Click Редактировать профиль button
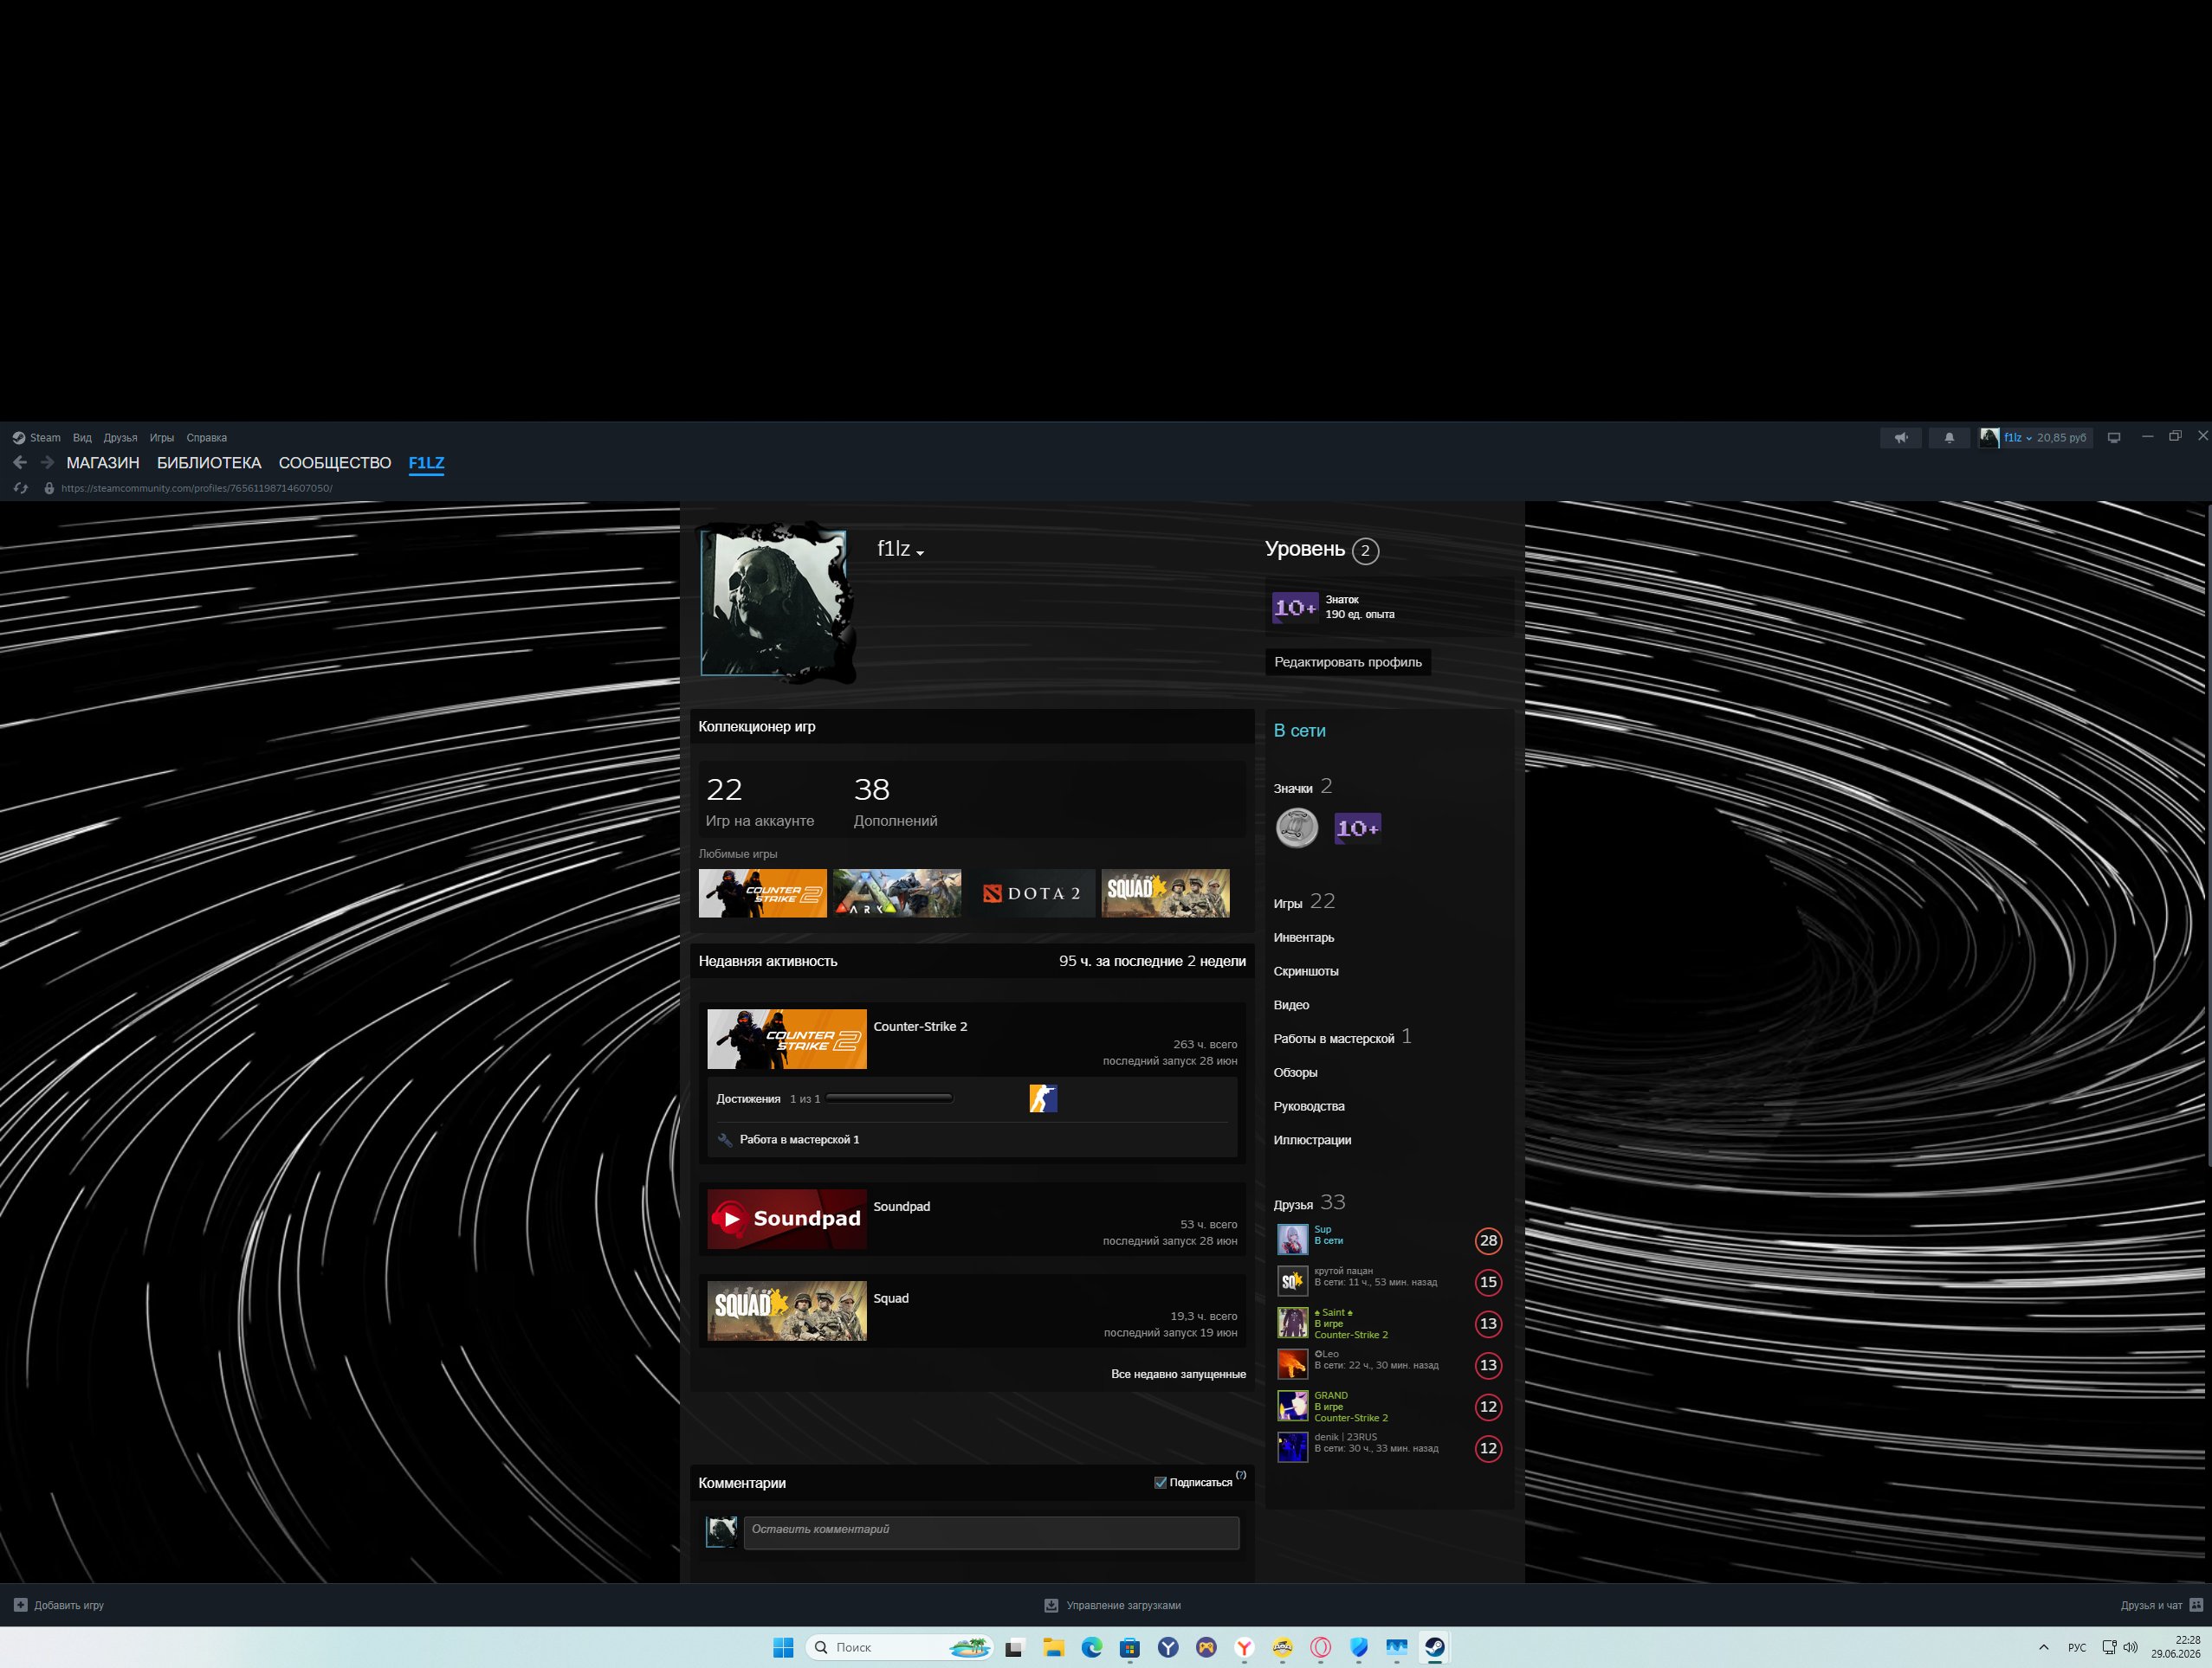2212x1668 pixels. [1347, 661]
